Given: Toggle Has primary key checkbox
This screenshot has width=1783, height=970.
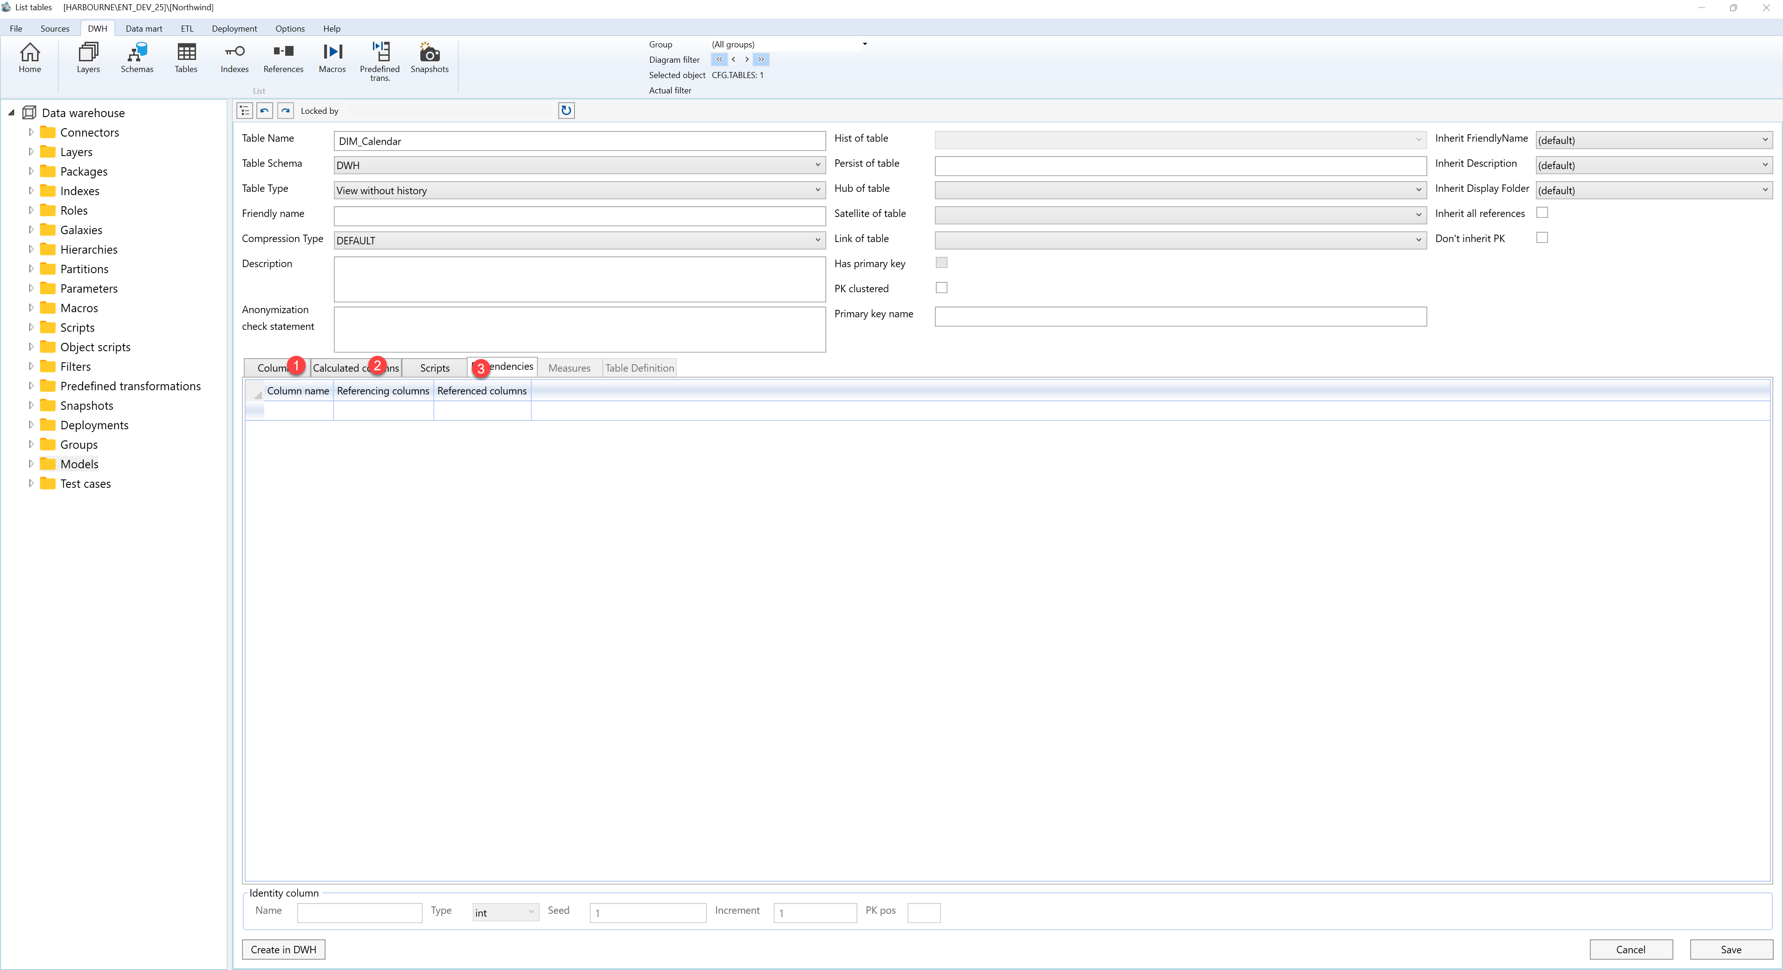Looking at the screenshot, I should click(x=941, y=262).
